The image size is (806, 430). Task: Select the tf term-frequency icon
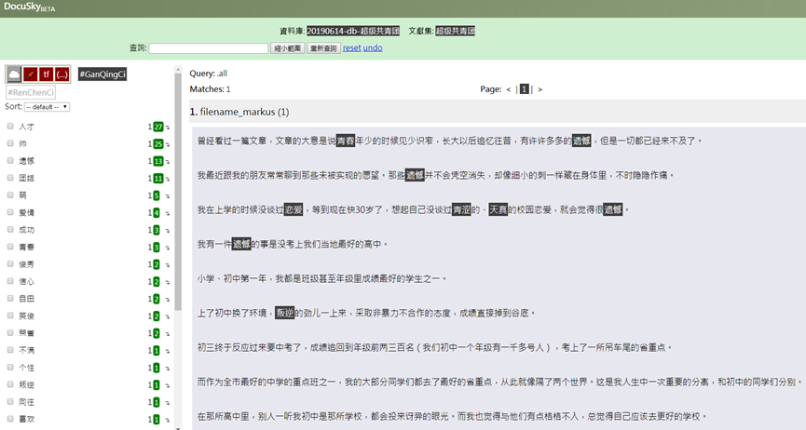point(46,74)
